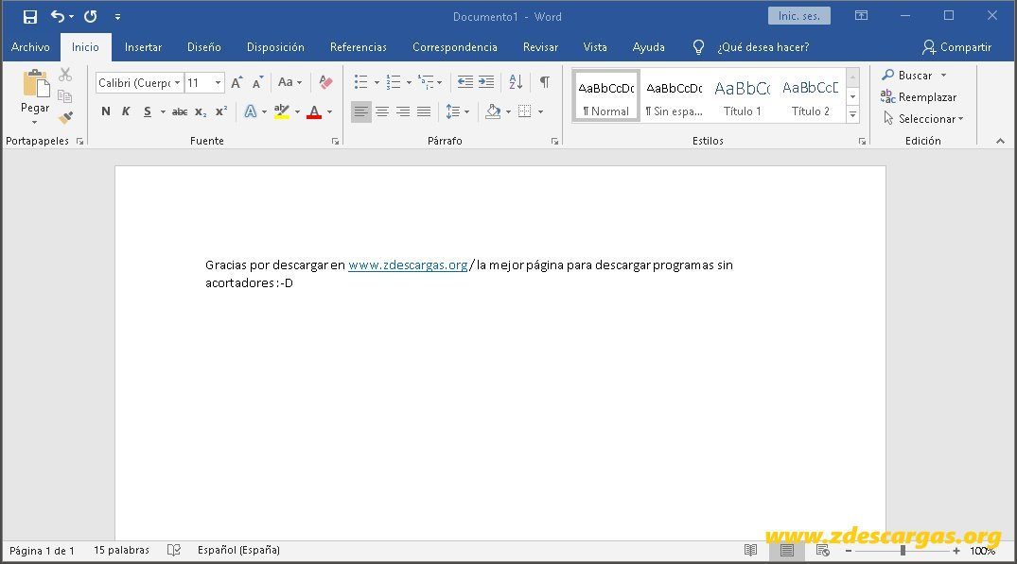Clear all formatting with the eraser icon
The image size is (1017, 564).
coord(325,82)
